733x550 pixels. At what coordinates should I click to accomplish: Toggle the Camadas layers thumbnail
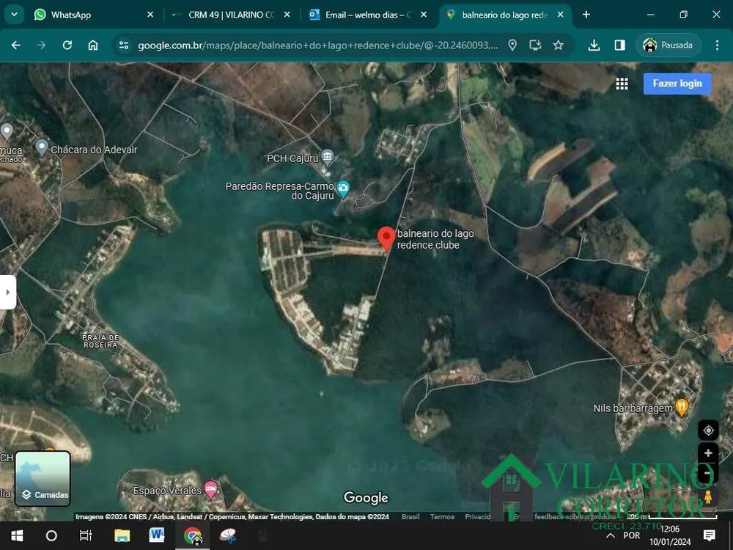coord(43,478)
